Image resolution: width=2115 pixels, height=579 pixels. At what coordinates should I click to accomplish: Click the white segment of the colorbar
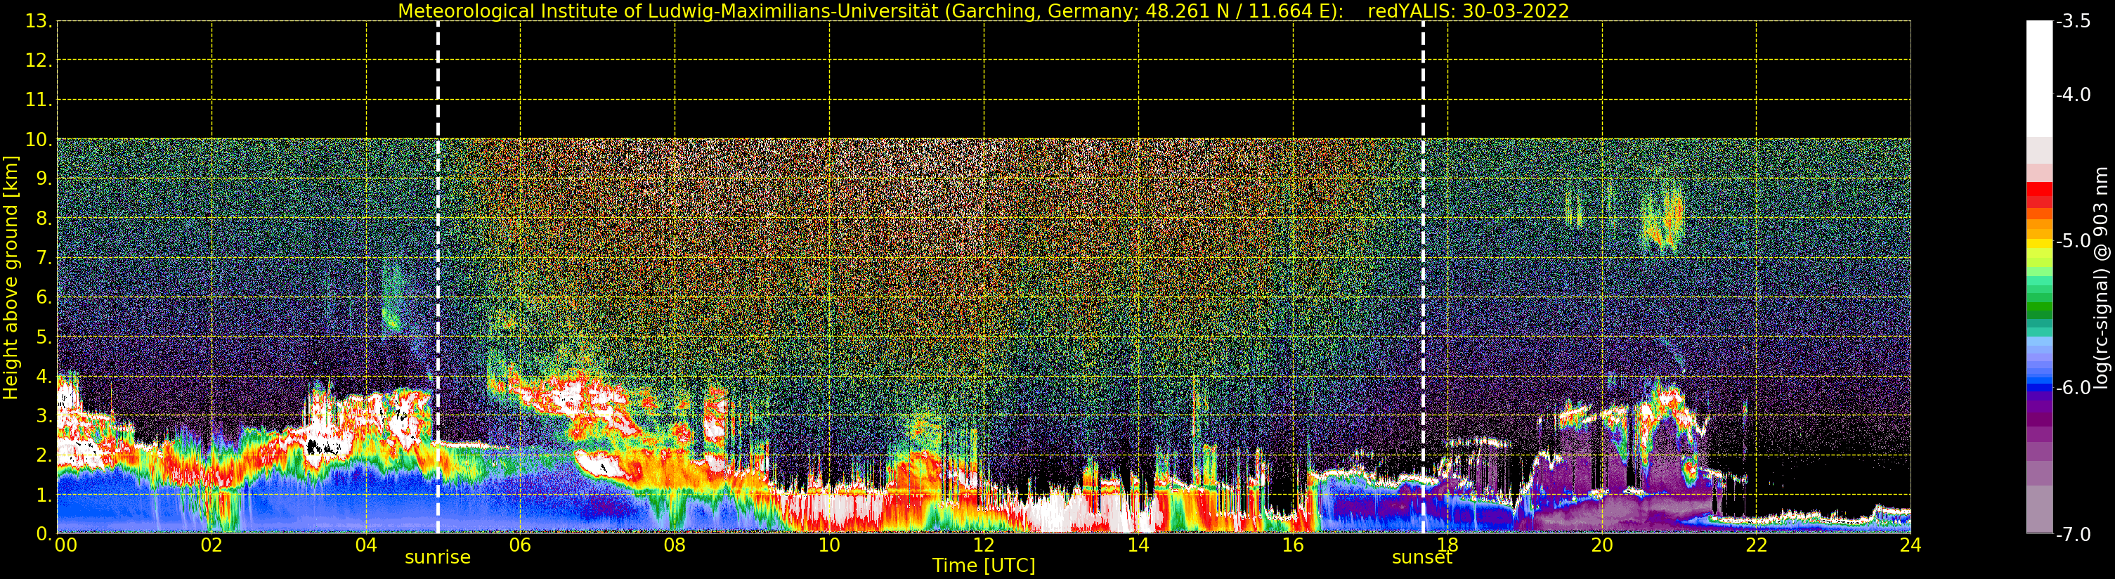(2039, 78)
